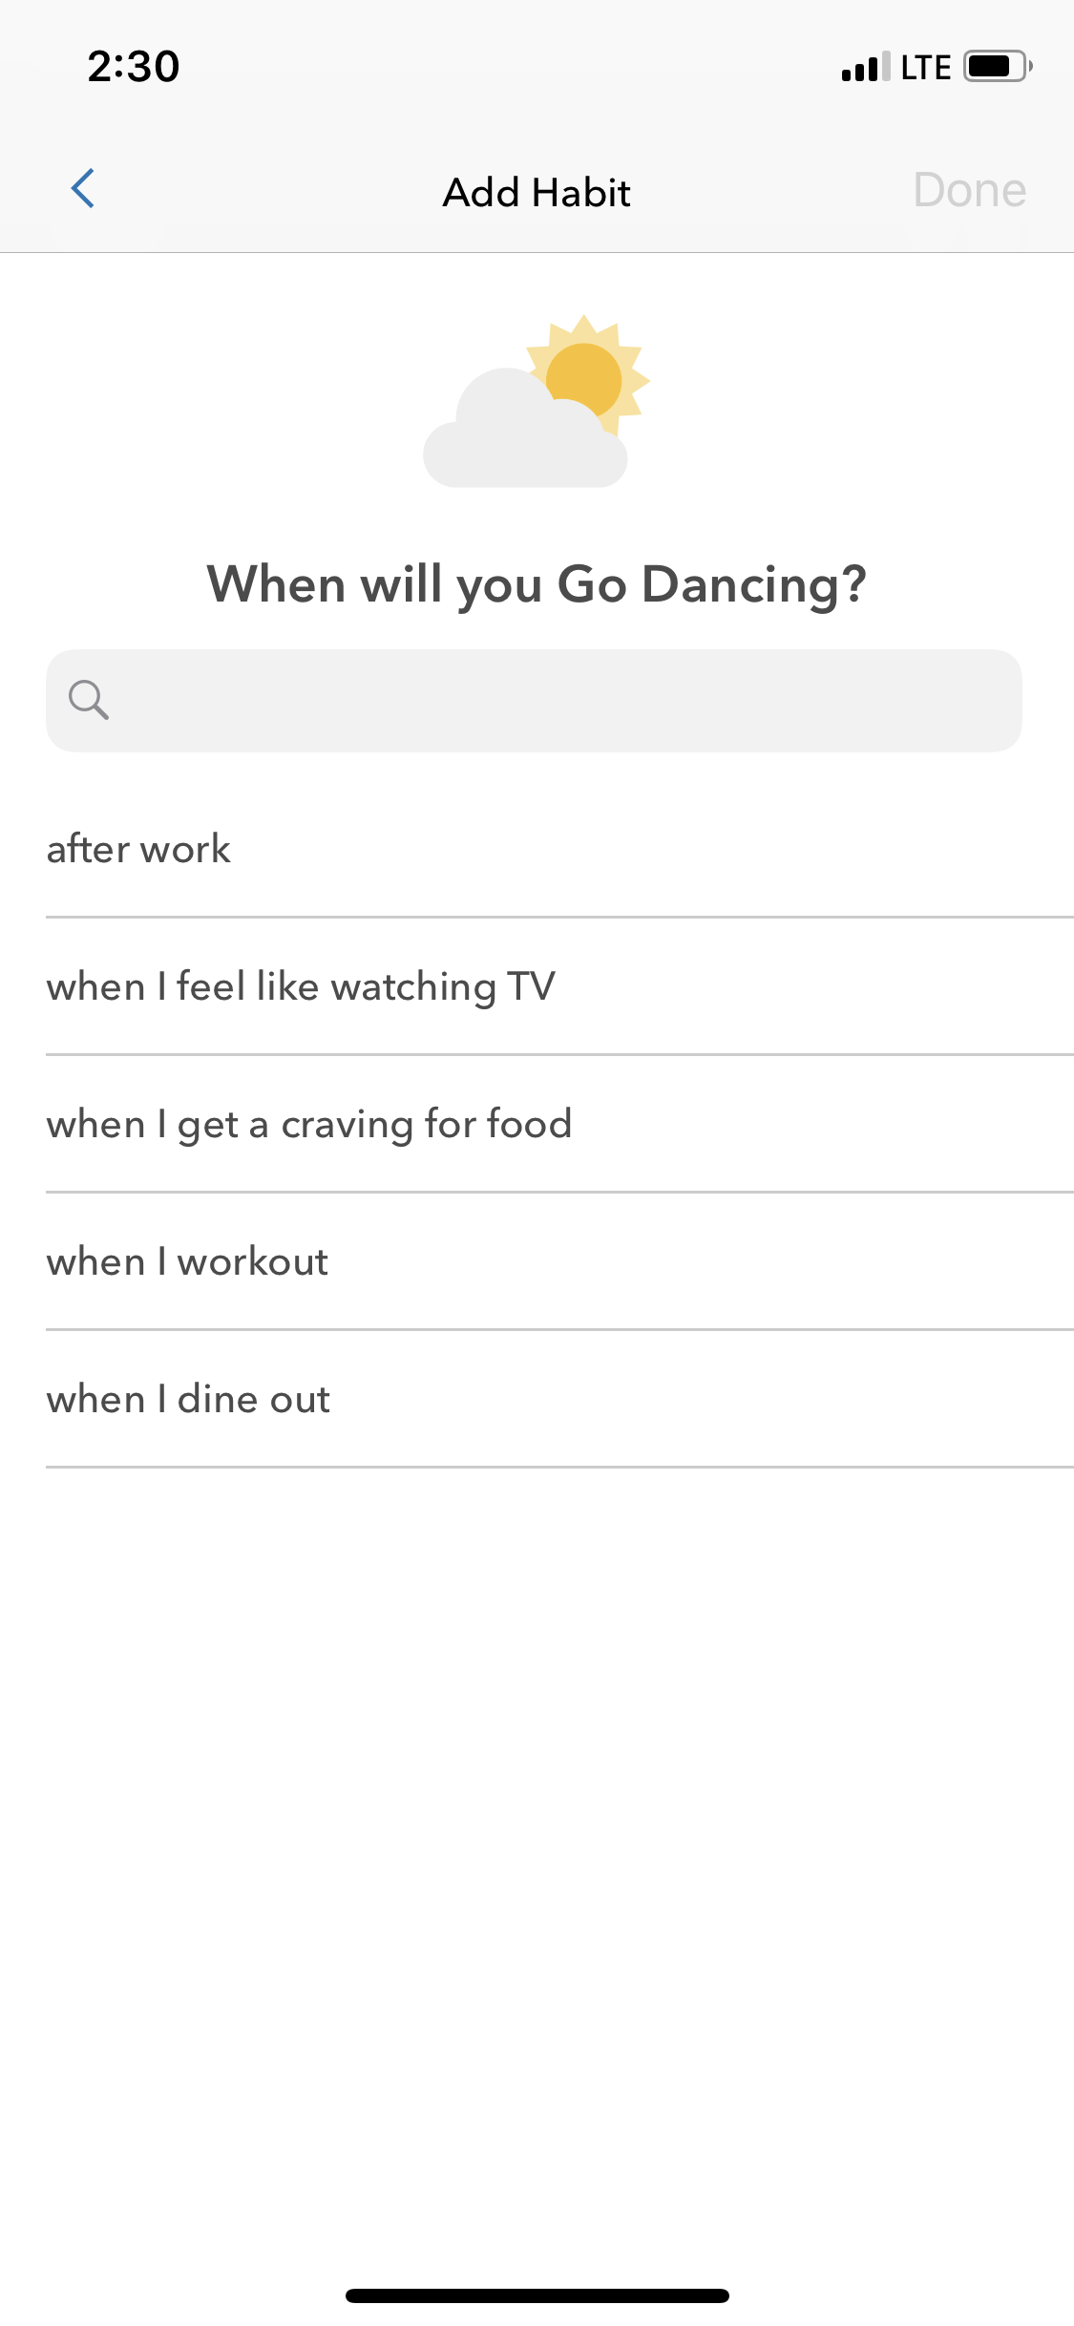Tap the cellular signal strength icon
The height and width of the screenshot is (2326, 1074).
pyautogui.click(x=866, y=67)
